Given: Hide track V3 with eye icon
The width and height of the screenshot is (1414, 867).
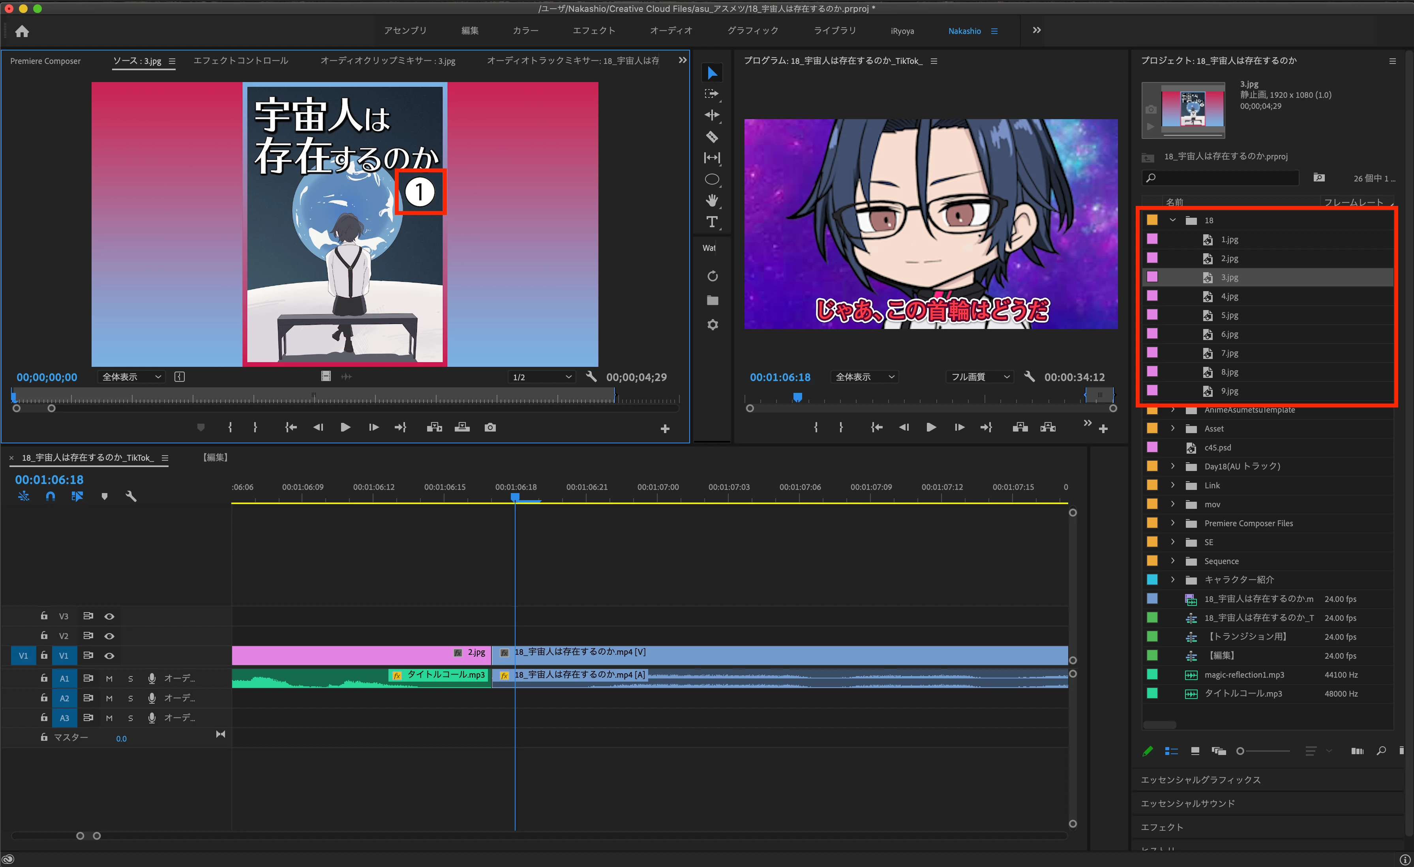Looking at the screenshot, I should click(x=109, y=617).
